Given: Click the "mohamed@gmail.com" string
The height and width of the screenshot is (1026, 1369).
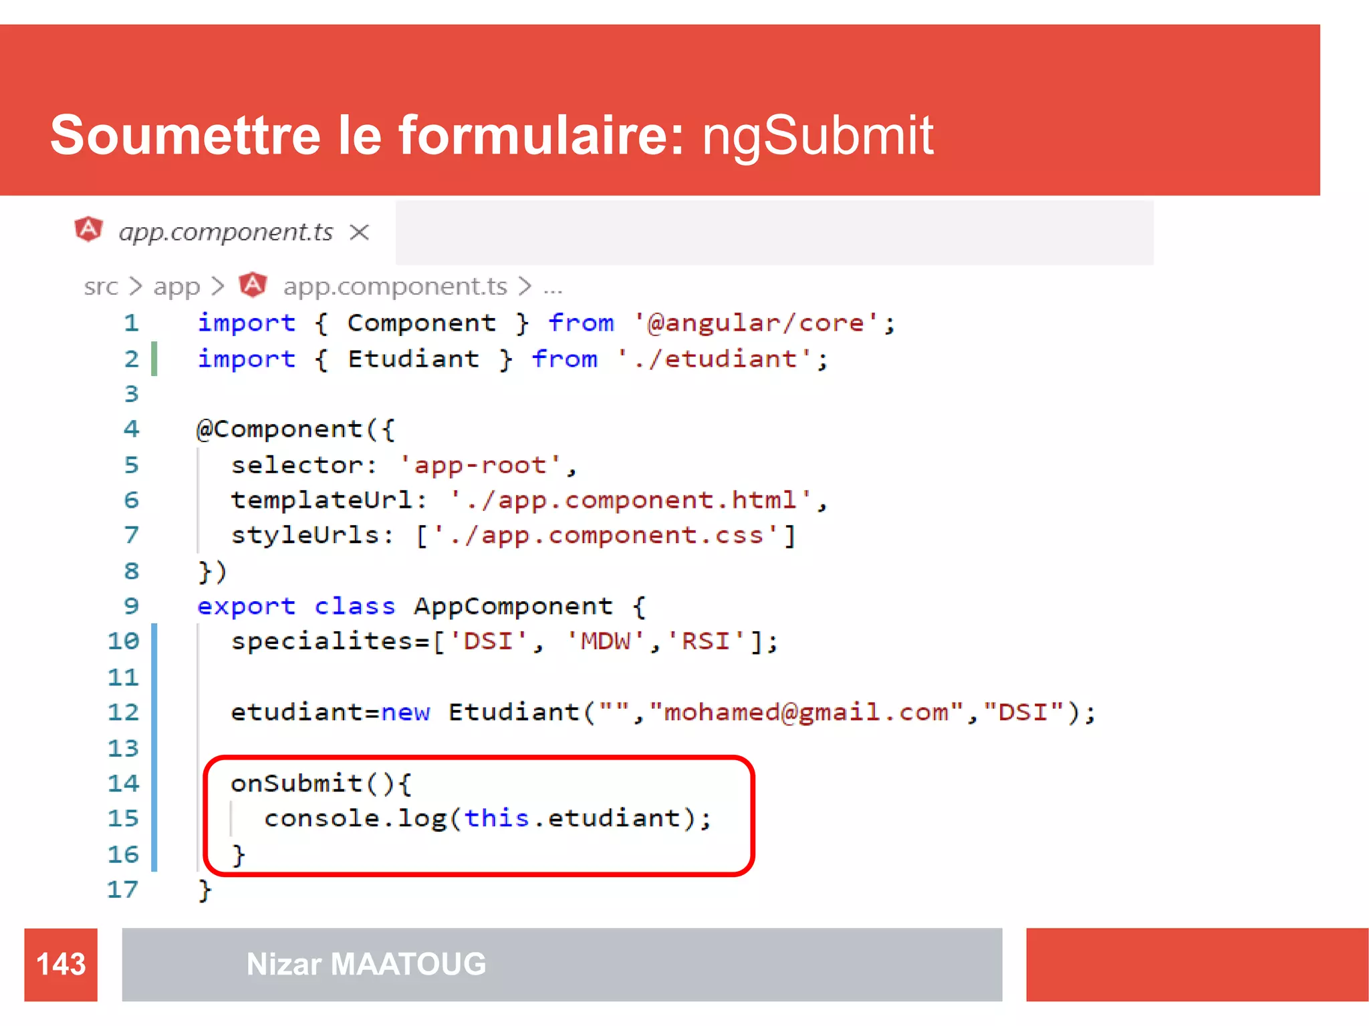Looking at the screenshot, I should point(806,712).
